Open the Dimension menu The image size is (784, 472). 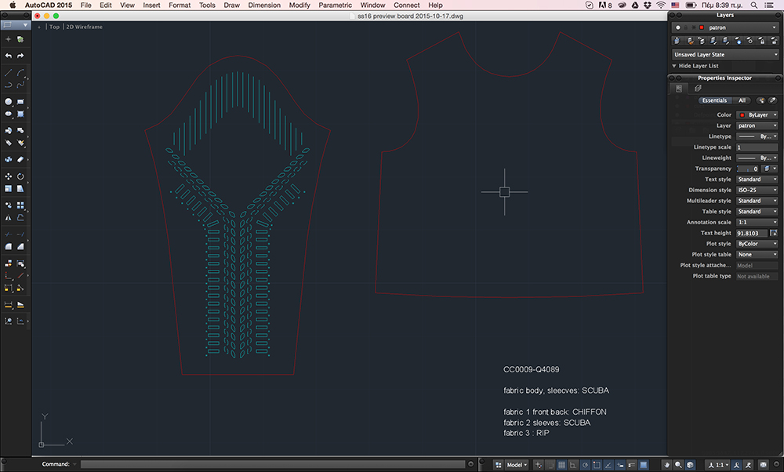[x=264, y=5]
